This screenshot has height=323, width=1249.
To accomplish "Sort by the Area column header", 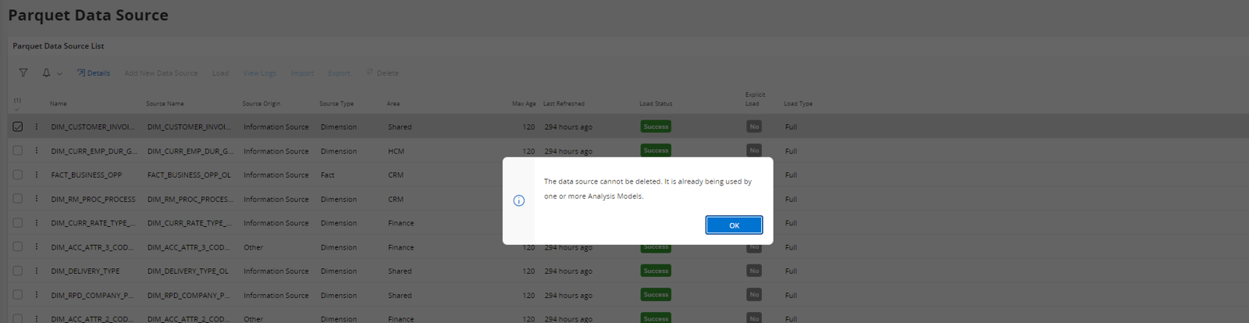I will point(393,104).
